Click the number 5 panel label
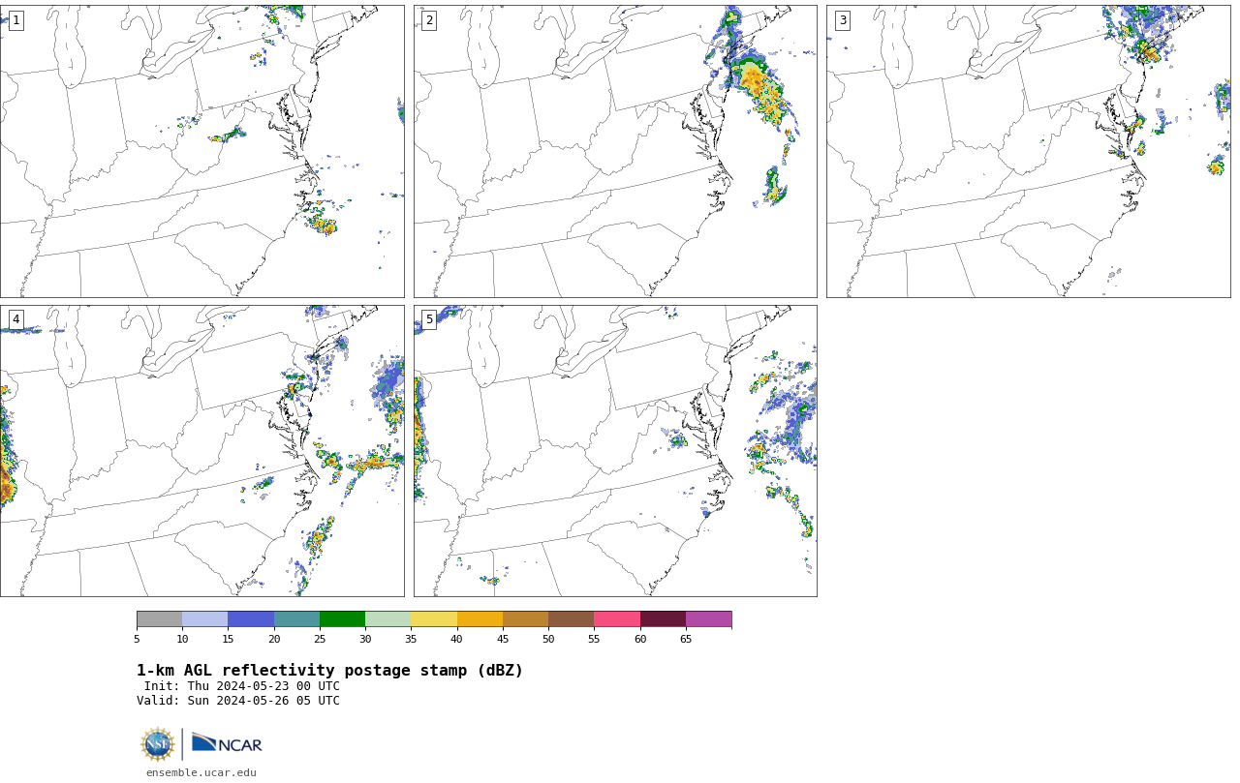This screenshot has width=1240, height=783. (x=429, y=319)
